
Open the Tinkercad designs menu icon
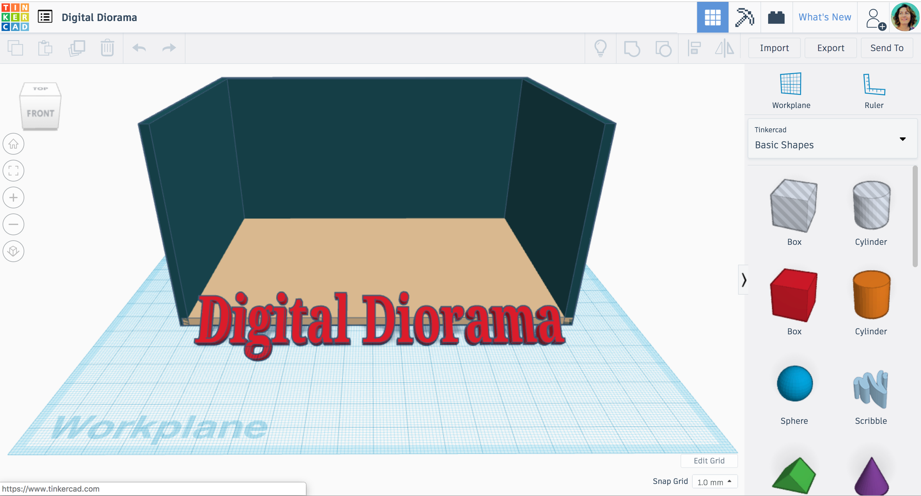(45, 17)
